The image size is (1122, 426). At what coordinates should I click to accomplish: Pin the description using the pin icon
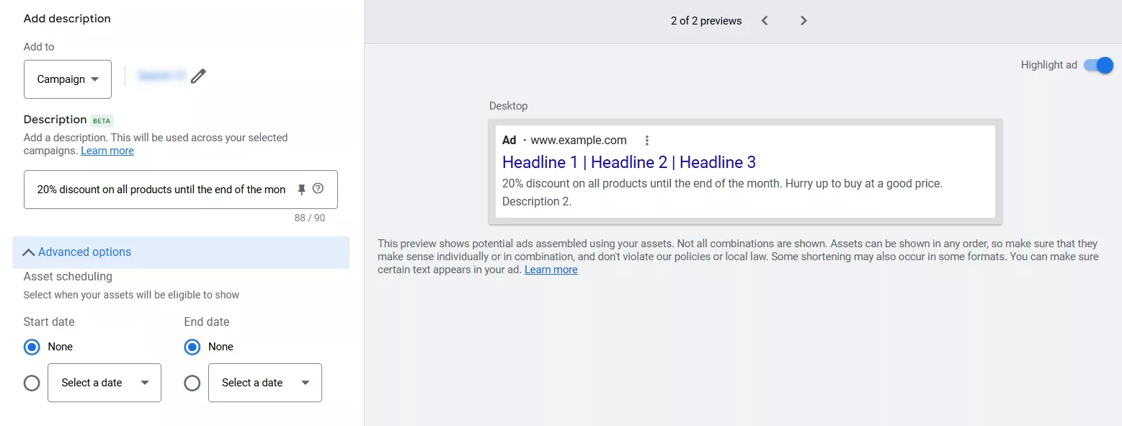tap(301, 190)
